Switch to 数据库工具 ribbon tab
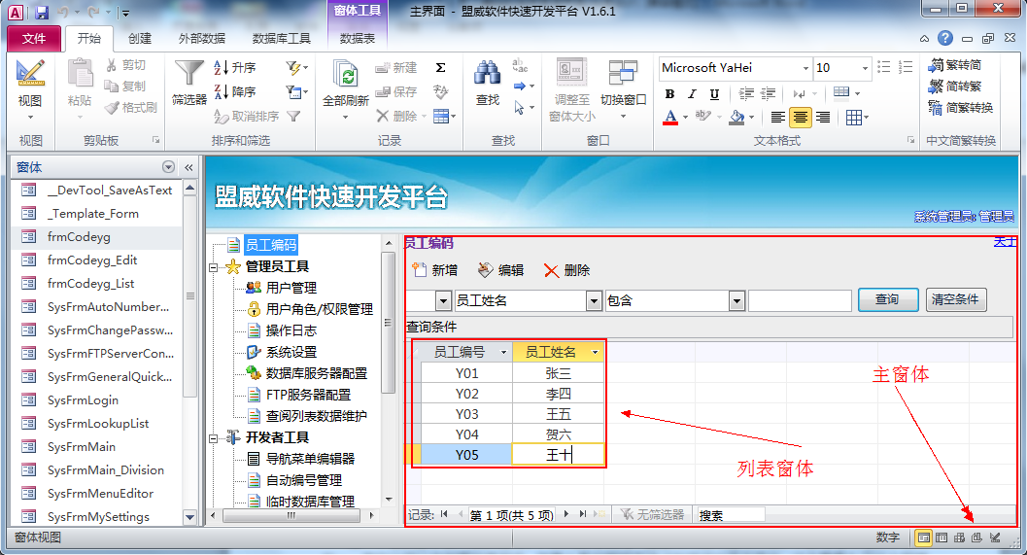This screenshot has width=1027, height=555. [282, 39]
